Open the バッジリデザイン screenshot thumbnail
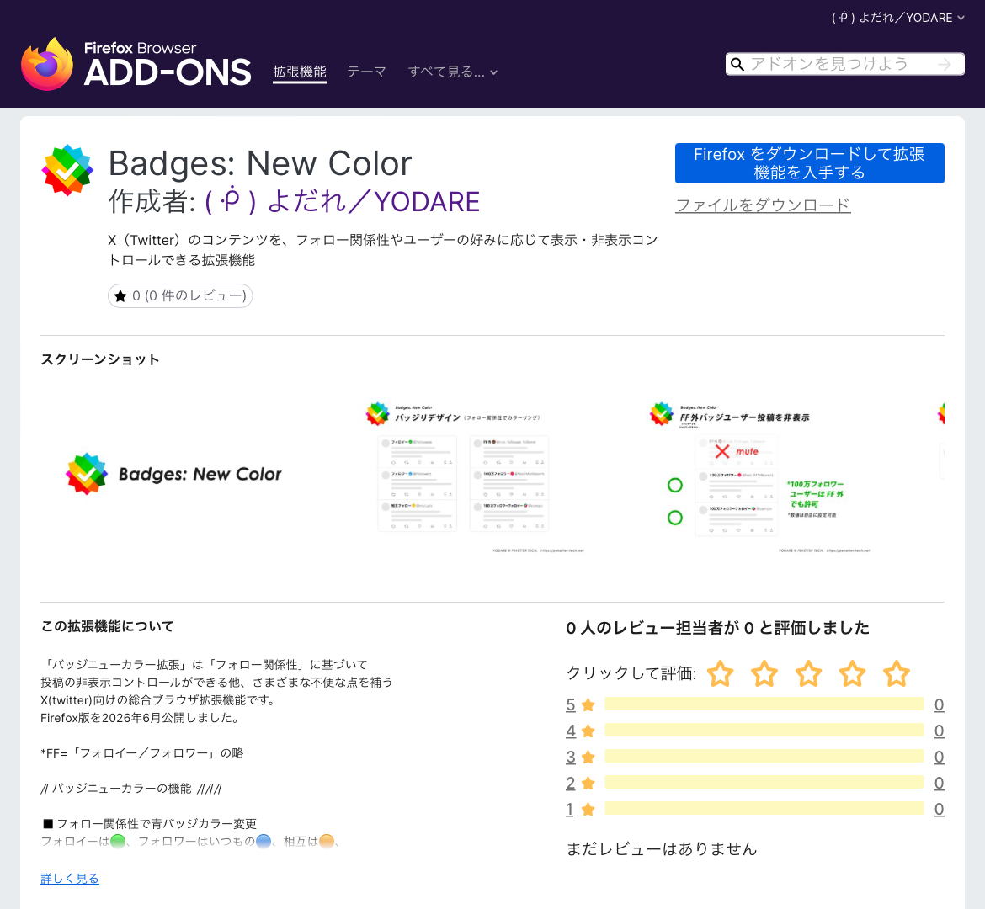 (474, 476)
